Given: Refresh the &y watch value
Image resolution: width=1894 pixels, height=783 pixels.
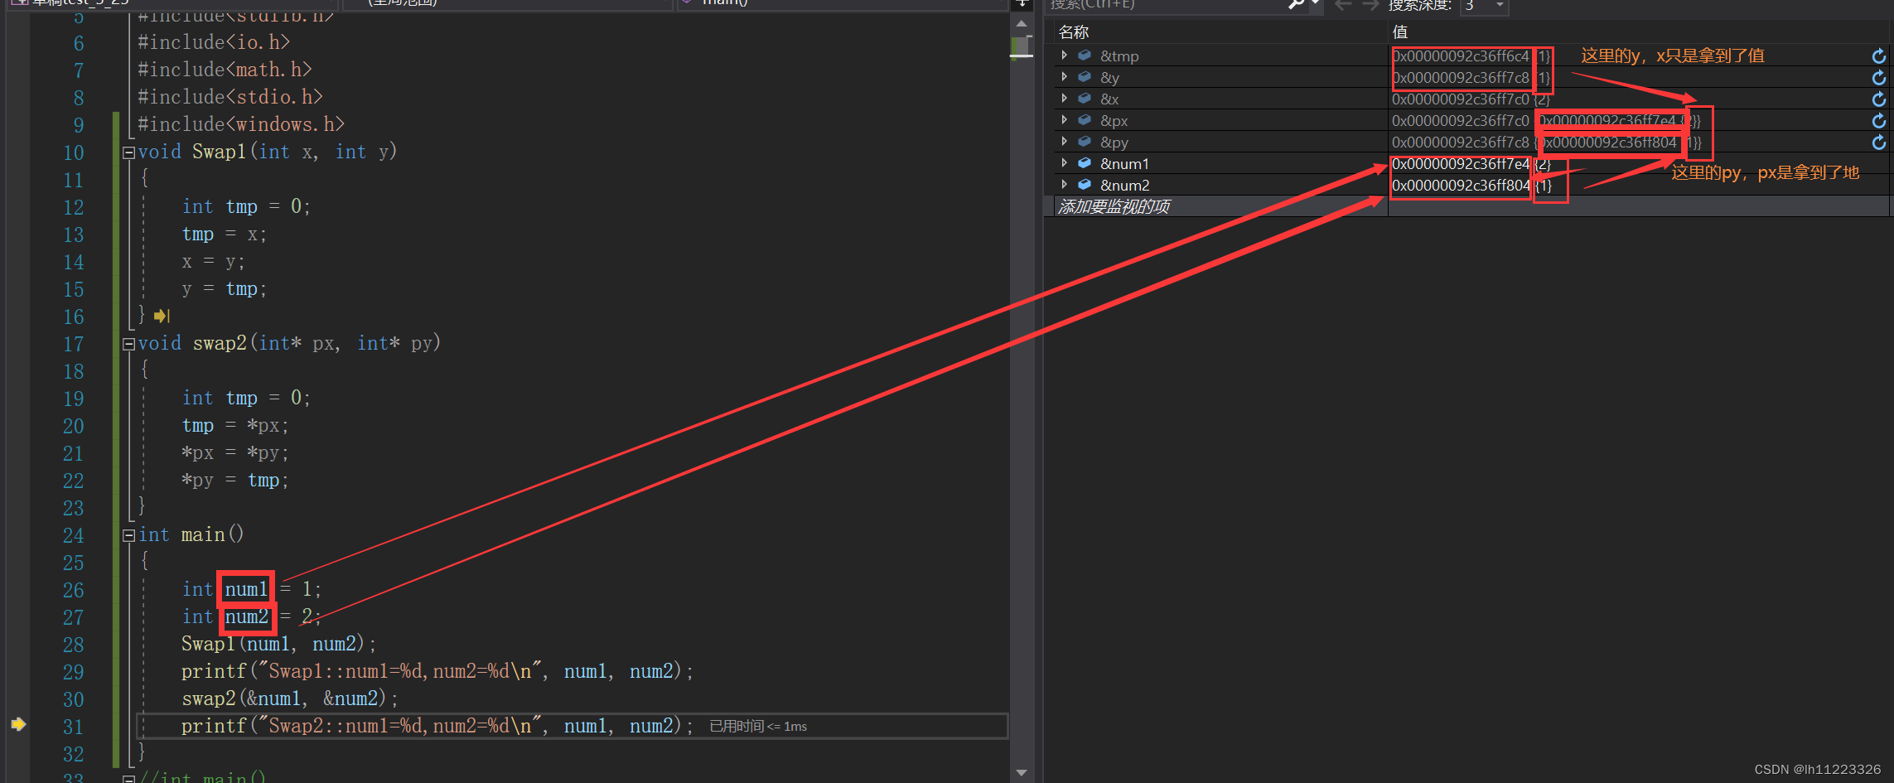Looking at the screenshot, I should (x=1878, y=77).
